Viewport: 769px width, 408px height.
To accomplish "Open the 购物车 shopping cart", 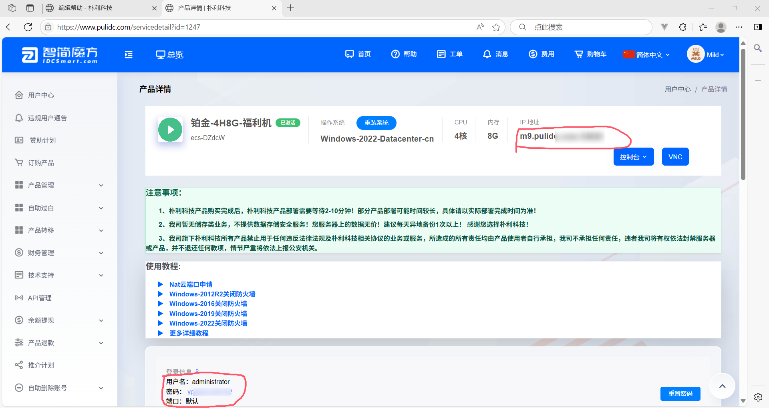I will (590, 54).
